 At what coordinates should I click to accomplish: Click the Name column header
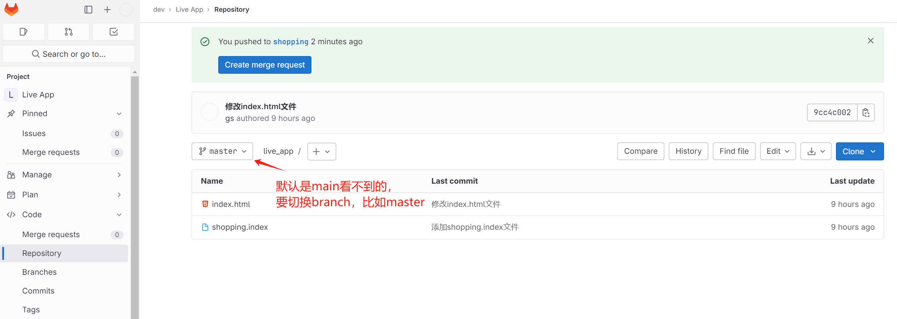tap(212, 181)
